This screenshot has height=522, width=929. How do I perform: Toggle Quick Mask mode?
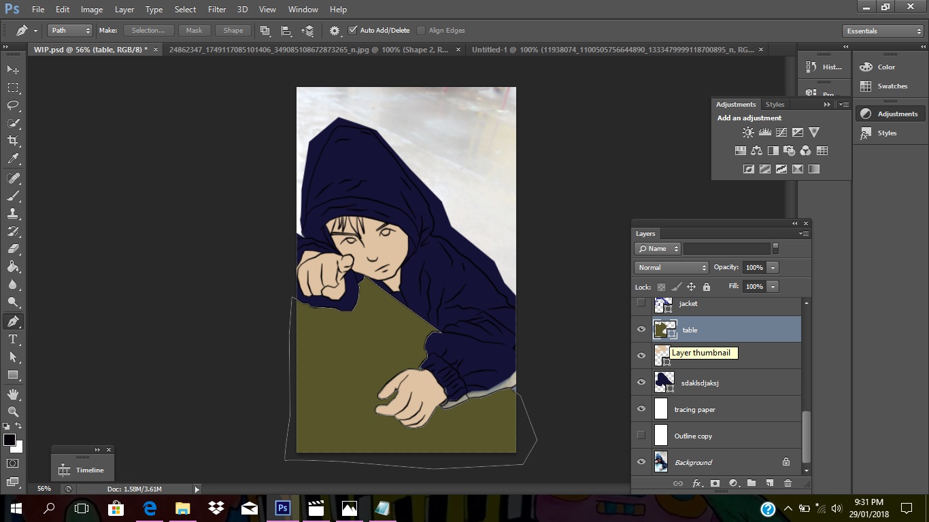pos(13,464)
